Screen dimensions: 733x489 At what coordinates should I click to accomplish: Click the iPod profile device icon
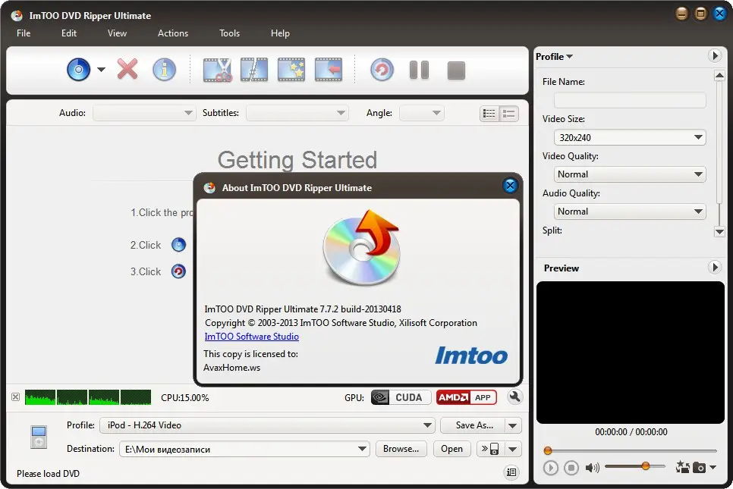point(39,437)
